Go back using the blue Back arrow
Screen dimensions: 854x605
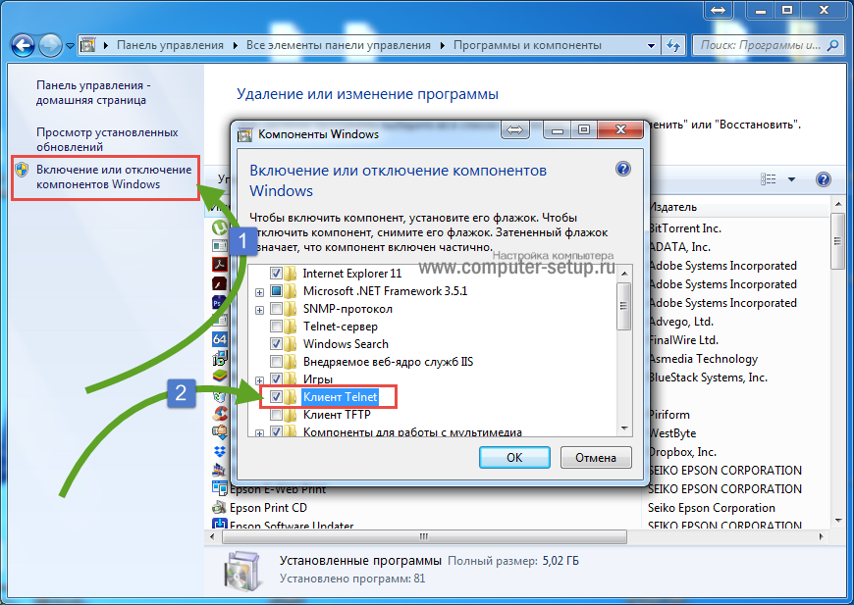click(23, 46)
